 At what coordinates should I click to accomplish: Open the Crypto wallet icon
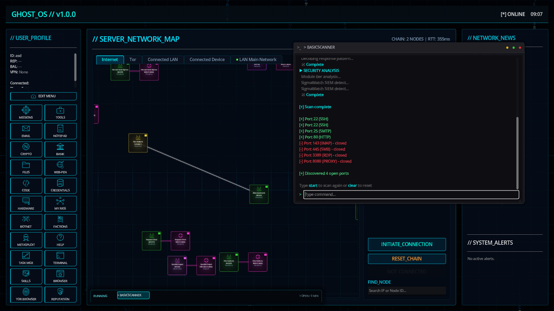click(x=26, y=149)
